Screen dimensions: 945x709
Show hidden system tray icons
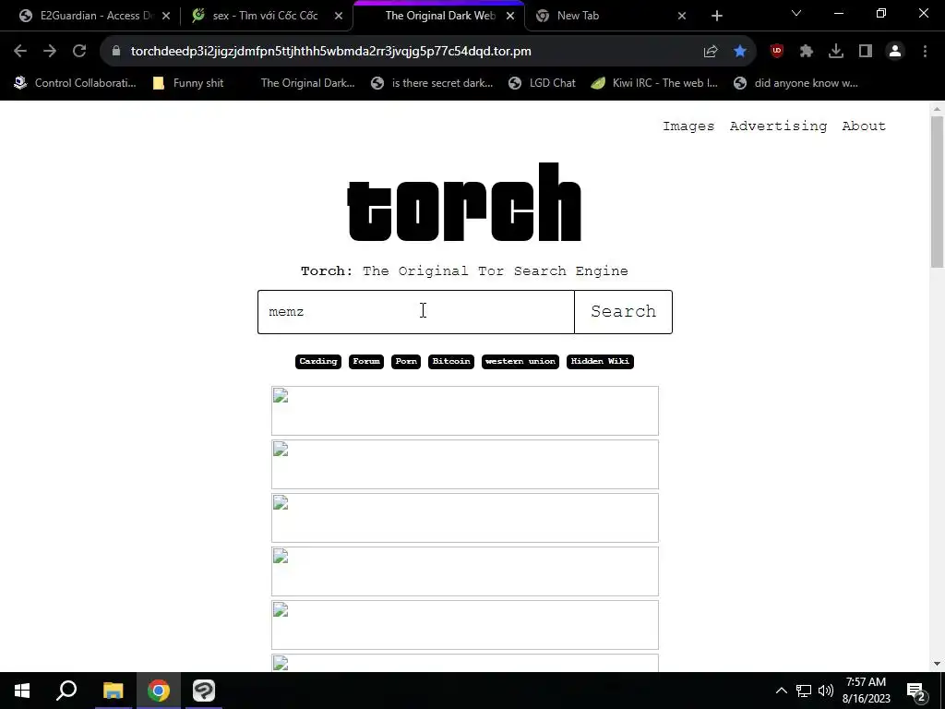781,691
